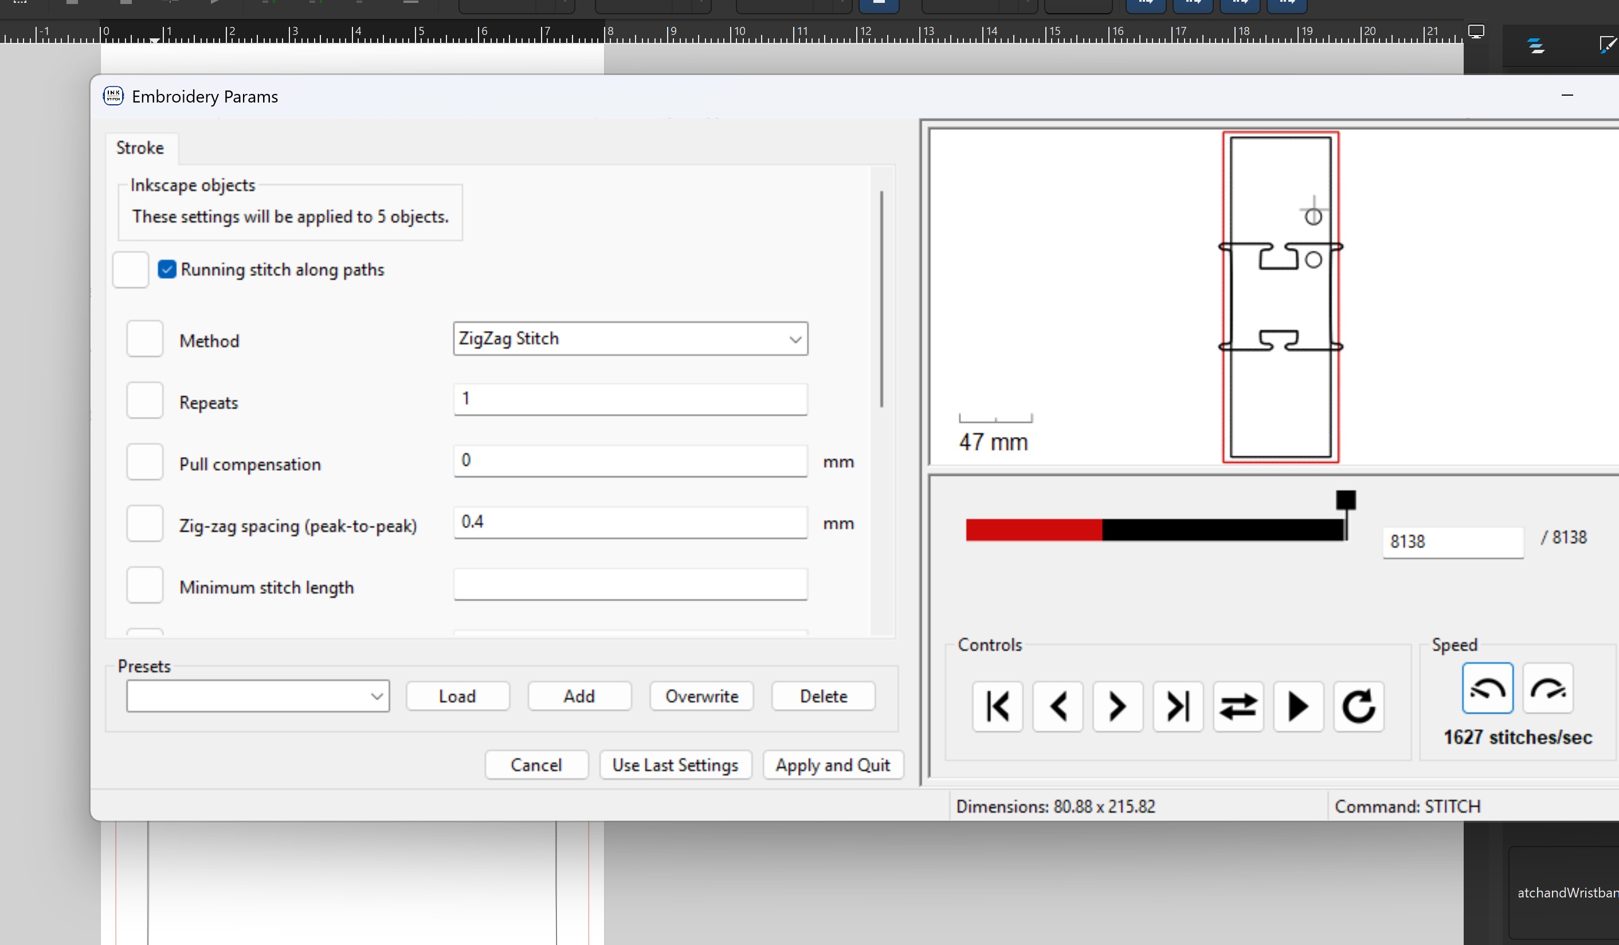Jump to first stitch in Controls

point(997,706)
